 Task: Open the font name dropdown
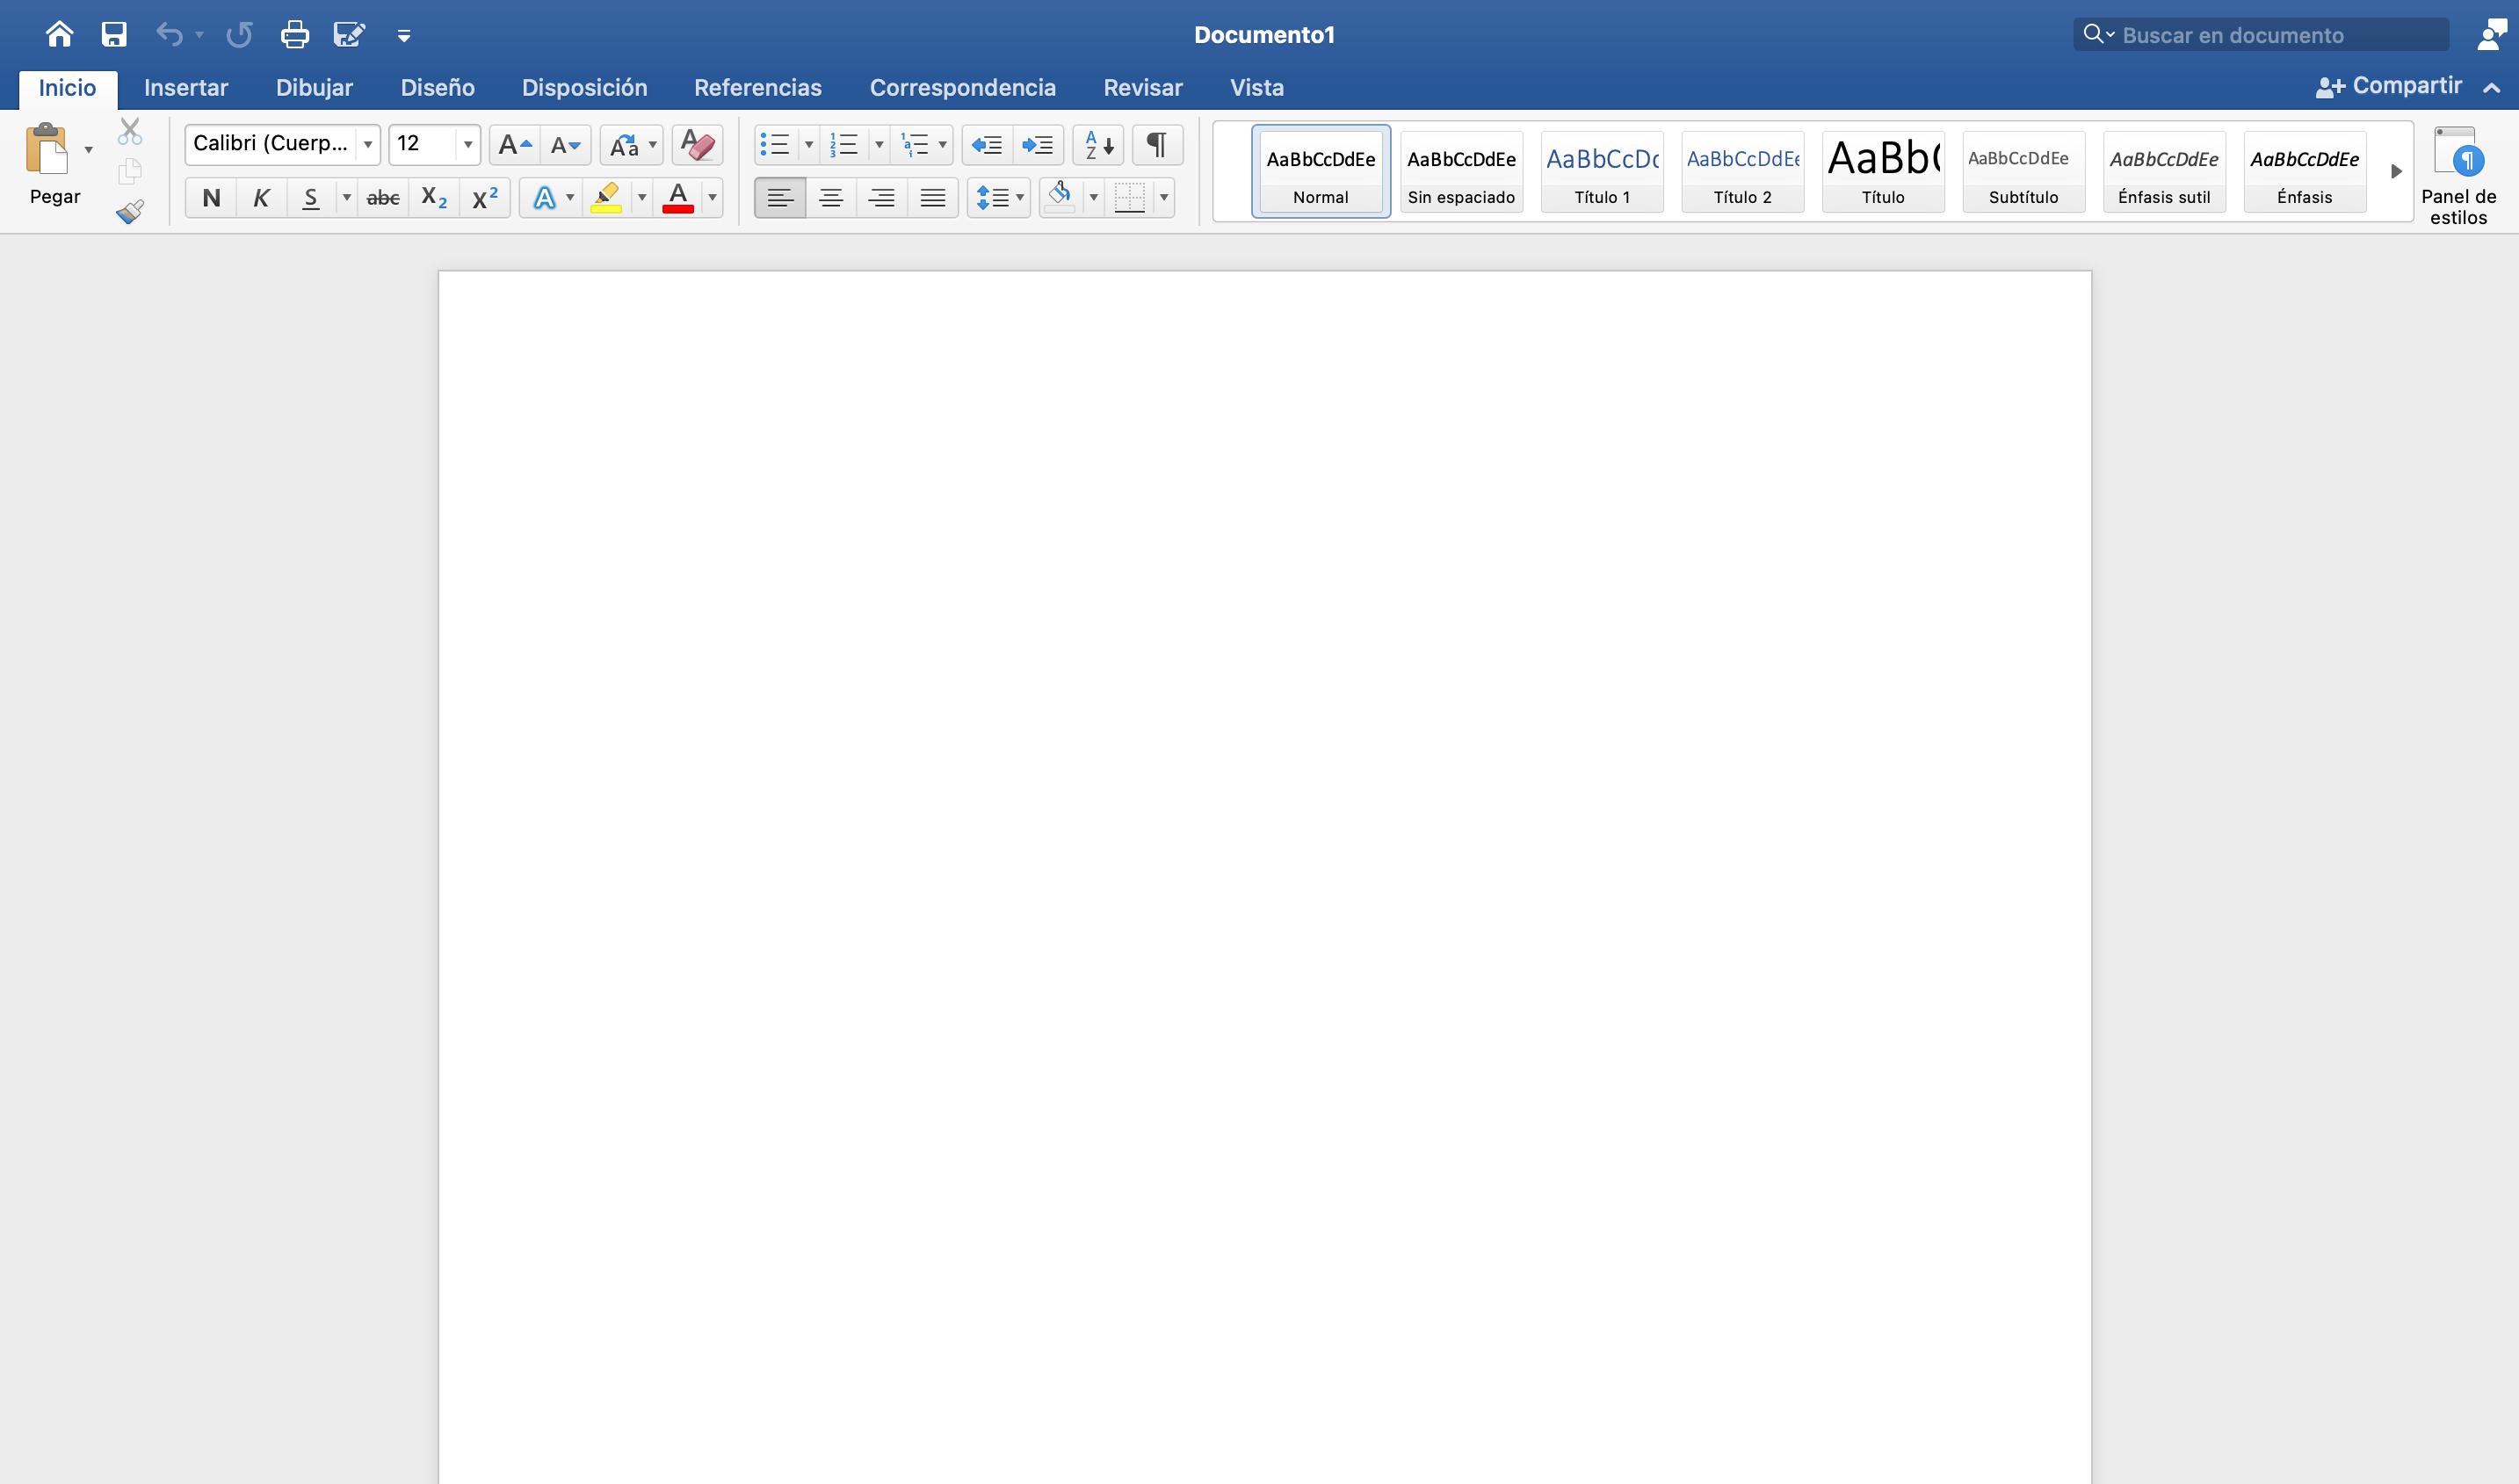point(368,145)
